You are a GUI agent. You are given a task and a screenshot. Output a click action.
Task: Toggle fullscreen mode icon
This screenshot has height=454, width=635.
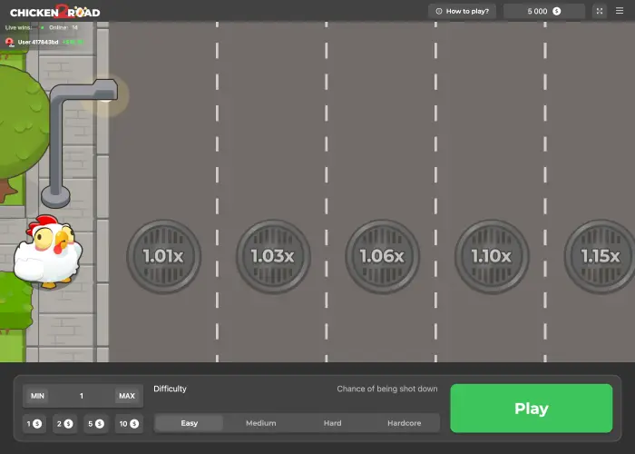pyautogui.click(x=600, y=11)
